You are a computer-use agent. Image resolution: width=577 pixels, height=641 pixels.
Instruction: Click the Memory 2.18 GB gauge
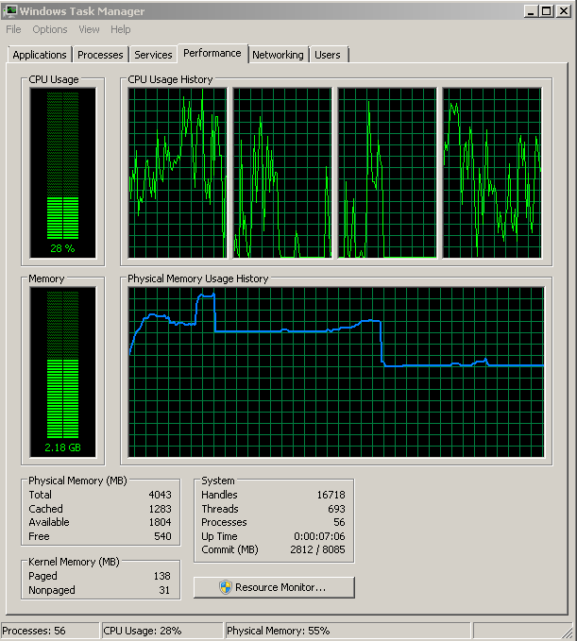pyautogui.click(x=63, y=372)
